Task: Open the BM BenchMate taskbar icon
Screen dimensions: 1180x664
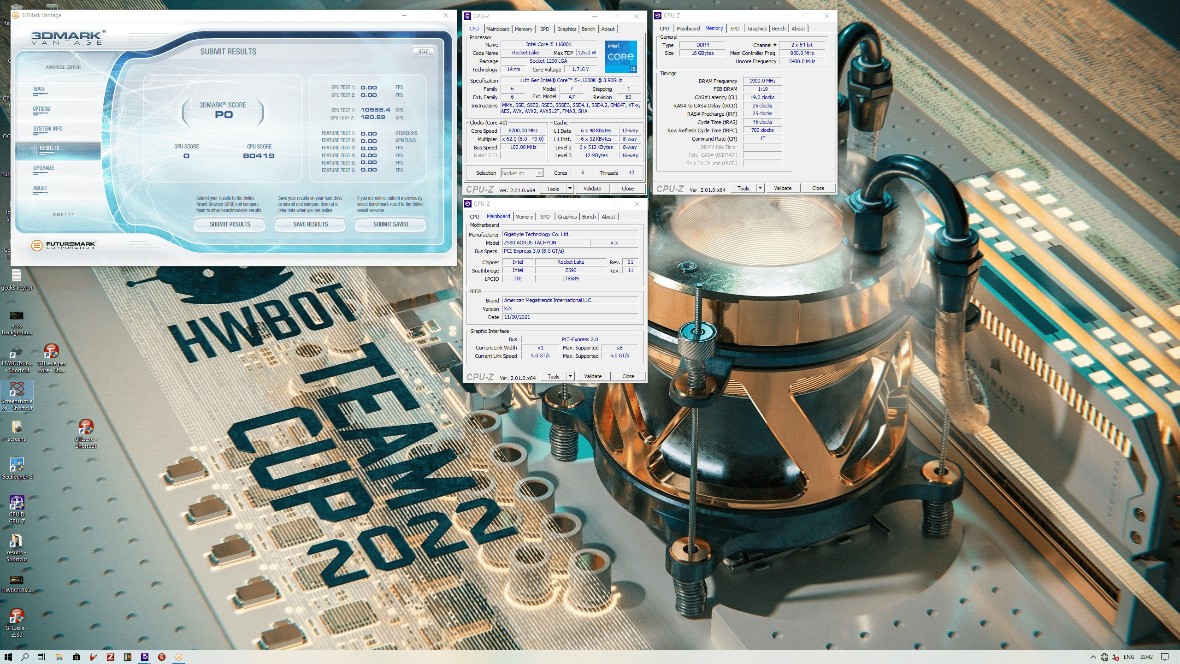Action: [128, 657]
